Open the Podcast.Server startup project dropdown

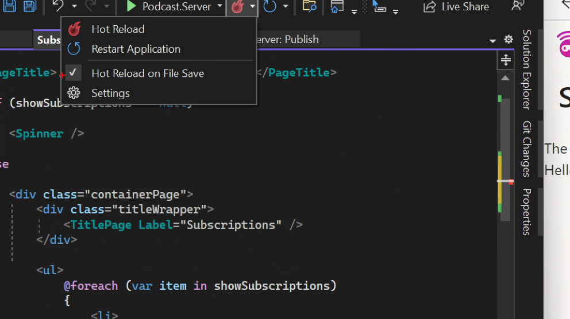(x=219, y=7)
